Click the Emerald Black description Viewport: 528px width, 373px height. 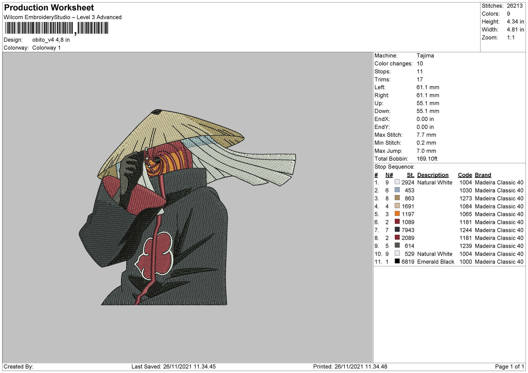coord(436,262)
